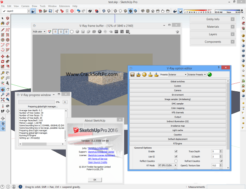Increase GI Depth with stepper arrows
This screenshot has width=246, height=189.
point(221,156)
